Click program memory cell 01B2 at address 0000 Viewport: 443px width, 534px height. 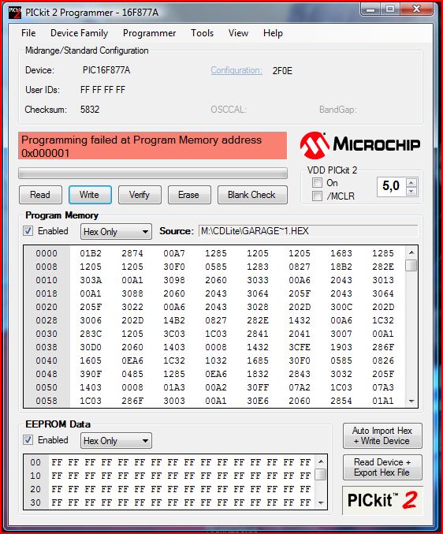[91, 253]
